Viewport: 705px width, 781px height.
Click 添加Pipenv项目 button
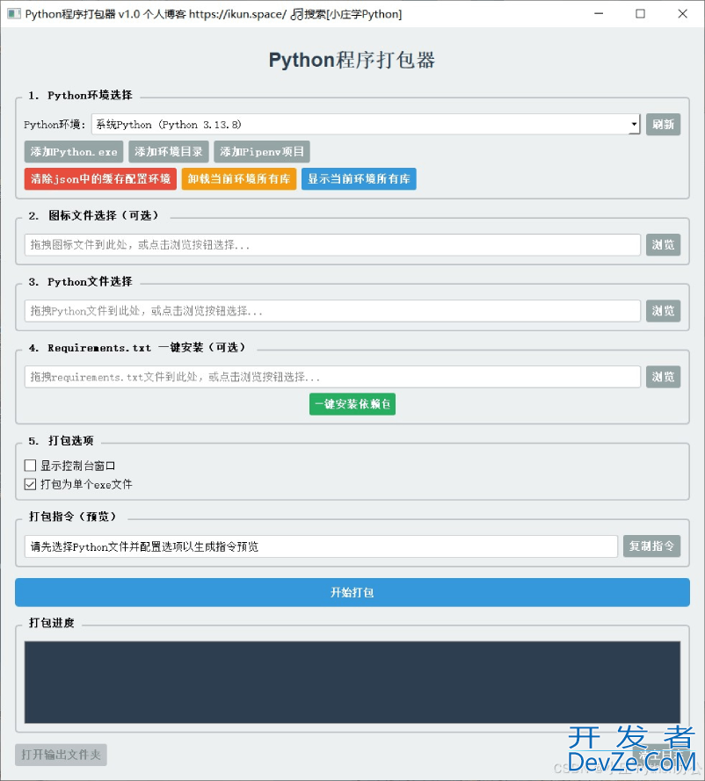pyautogui.click(x=261, y=152)
